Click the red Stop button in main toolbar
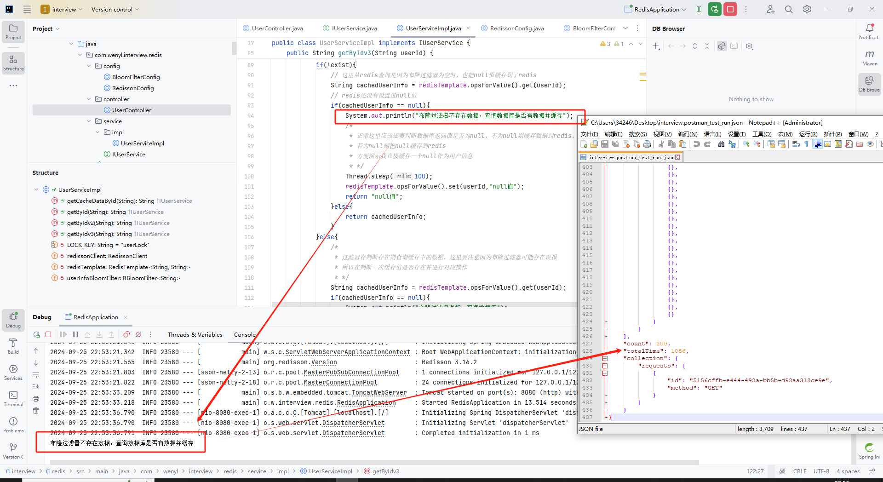 click(x=730, y=9)
